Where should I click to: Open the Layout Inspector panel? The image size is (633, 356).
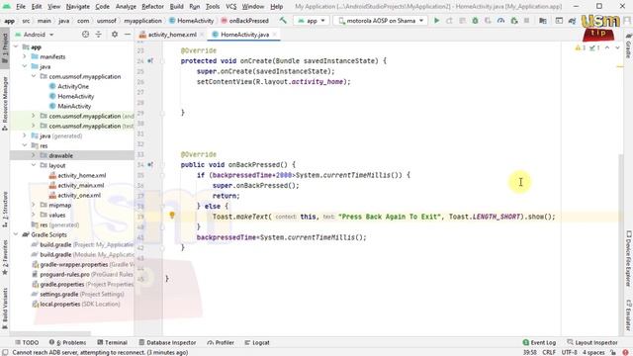592,342
